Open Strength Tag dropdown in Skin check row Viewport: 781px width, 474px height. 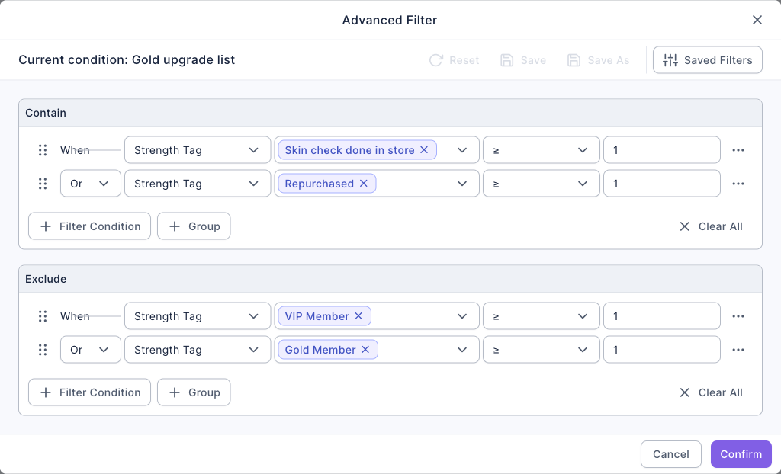[198, 150]
